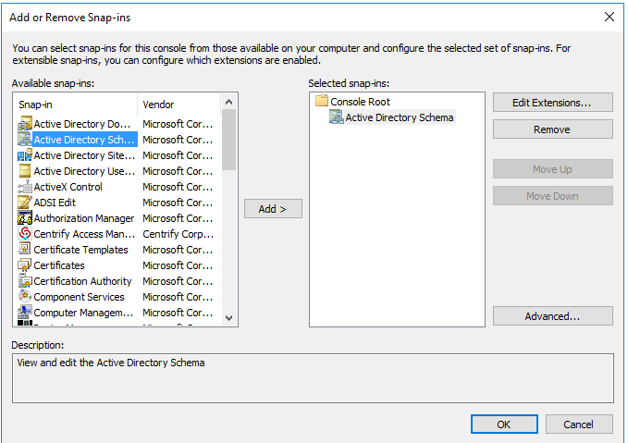This screenshot has width=628, height=443.
Task: Click the Certificate Templates snap-in icon
Action: tap(25, 250)
